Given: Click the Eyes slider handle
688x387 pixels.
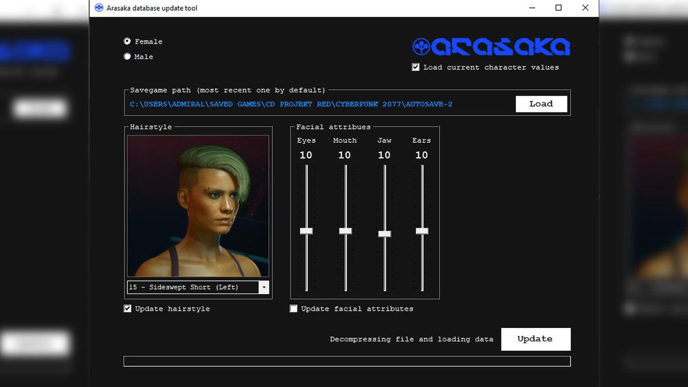Looking at the screenshot, I should (306, 231).
